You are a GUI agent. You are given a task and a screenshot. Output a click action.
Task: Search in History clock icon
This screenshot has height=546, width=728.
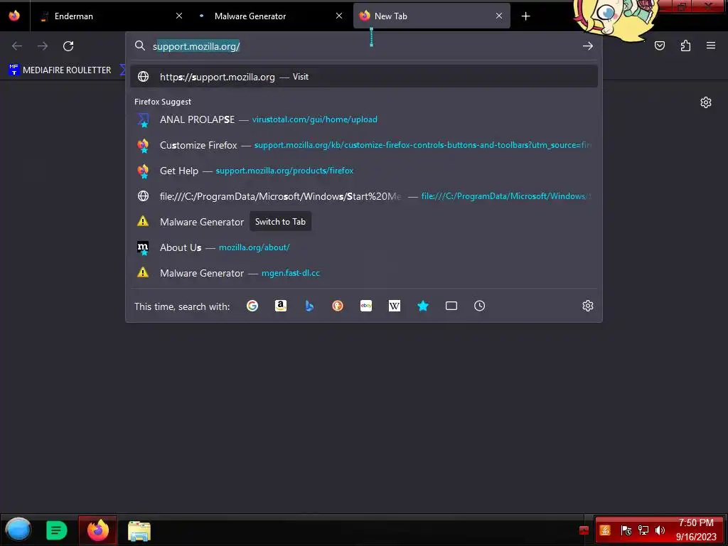coord(480,306)
